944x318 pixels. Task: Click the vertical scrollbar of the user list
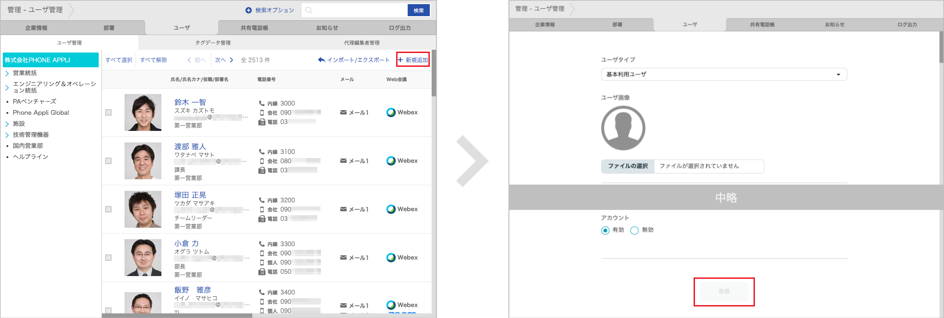433,74
